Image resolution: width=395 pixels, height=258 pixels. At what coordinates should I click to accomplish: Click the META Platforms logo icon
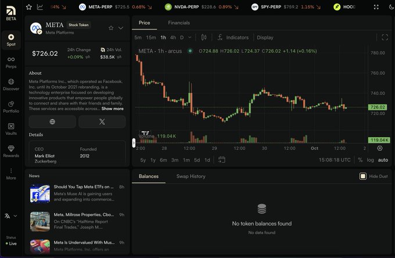[36, 28]
